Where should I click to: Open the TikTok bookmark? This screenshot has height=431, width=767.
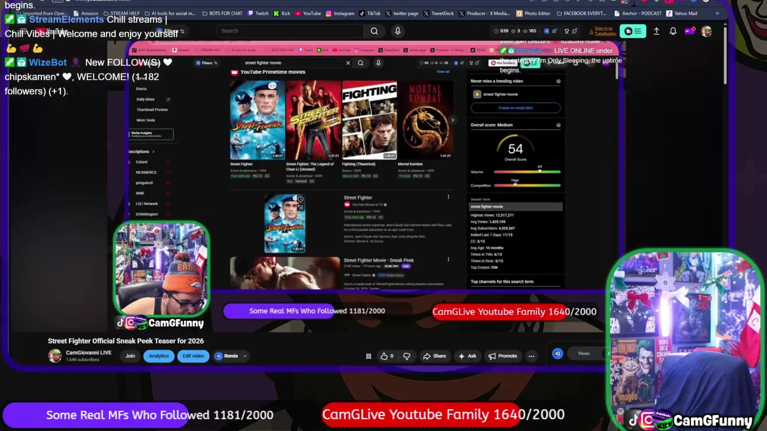click(370, 13)
